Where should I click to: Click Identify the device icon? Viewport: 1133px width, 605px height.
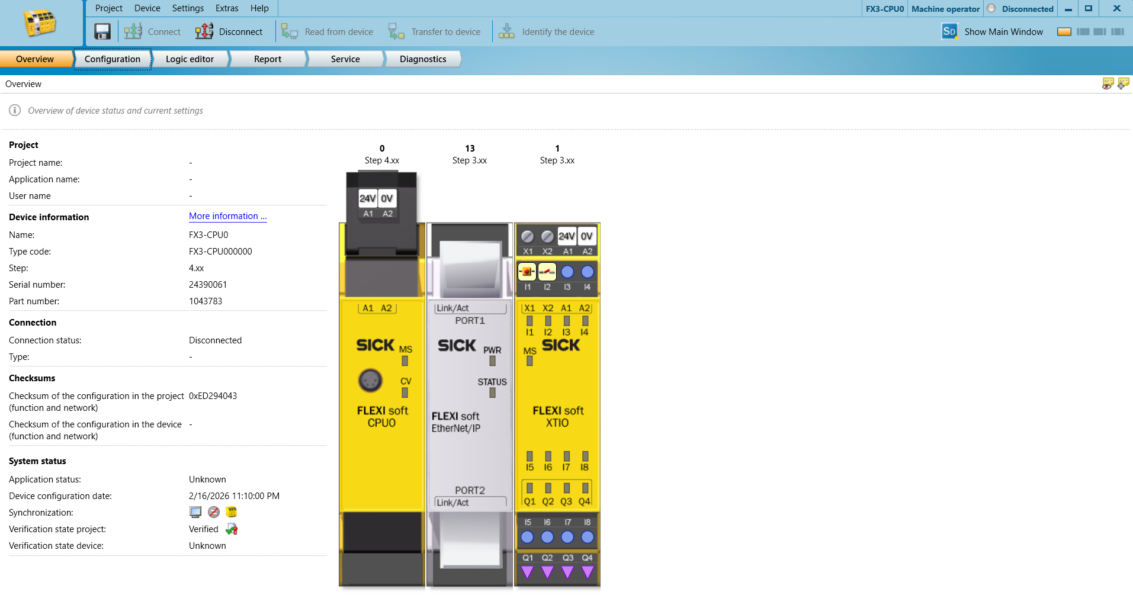click(506, 31)
